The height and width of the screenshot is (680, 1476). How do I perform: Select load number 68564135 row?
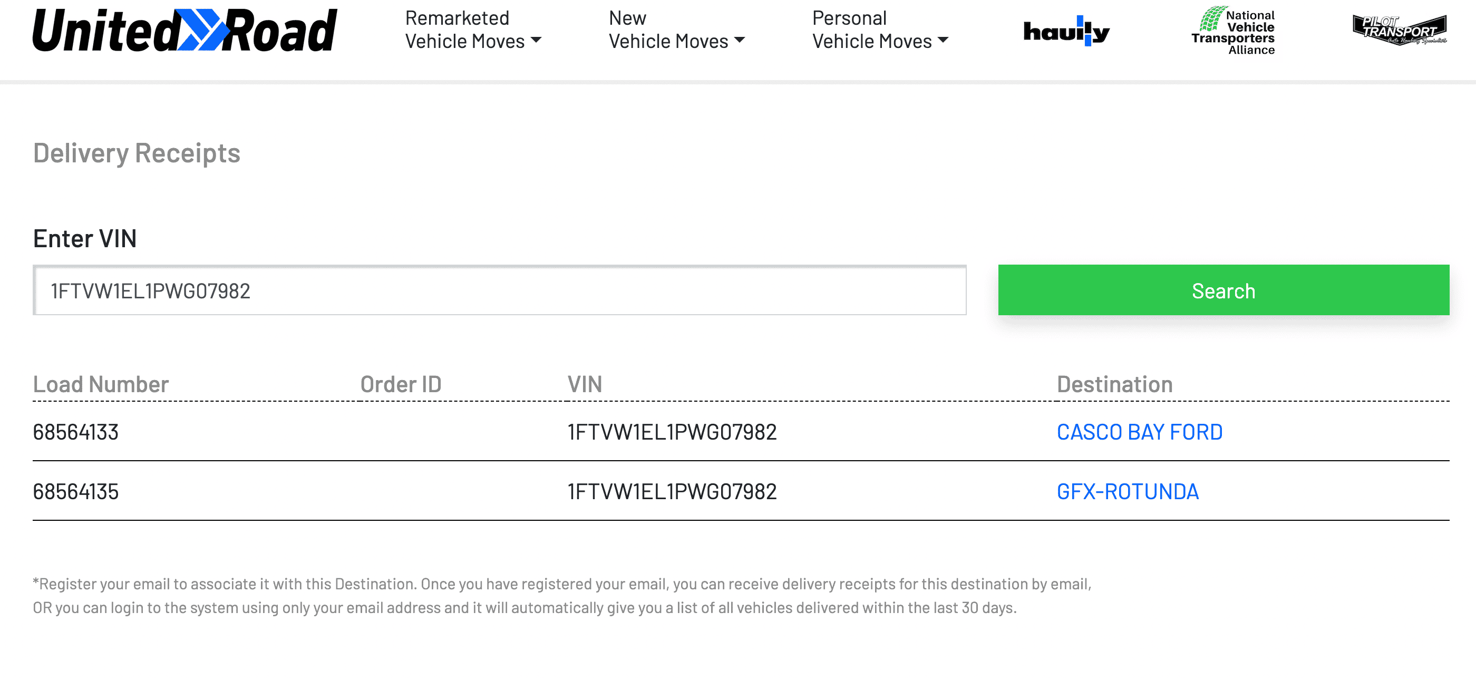(x=75, y=491)
